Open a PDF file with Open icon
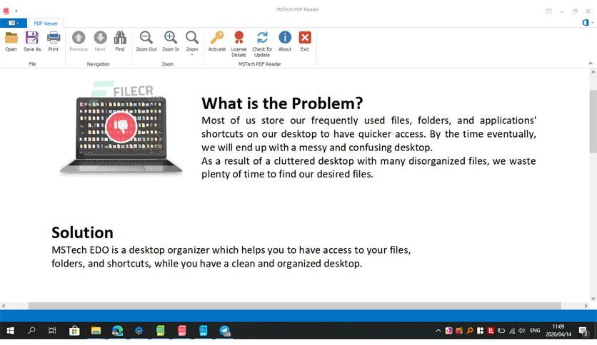Screen dimensions: 597x345 pyautogui.click(x=11, y=41)
